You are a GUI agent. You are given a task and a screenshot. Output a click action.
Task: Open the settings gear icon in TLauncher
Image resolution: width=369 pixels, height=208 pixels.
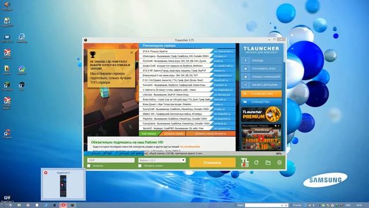click(279, 162)
